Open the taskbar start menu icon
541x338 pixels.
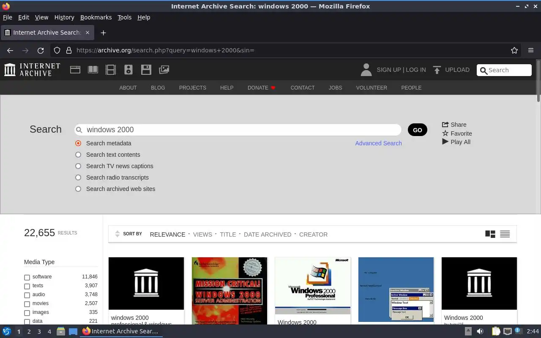point(7,331)
